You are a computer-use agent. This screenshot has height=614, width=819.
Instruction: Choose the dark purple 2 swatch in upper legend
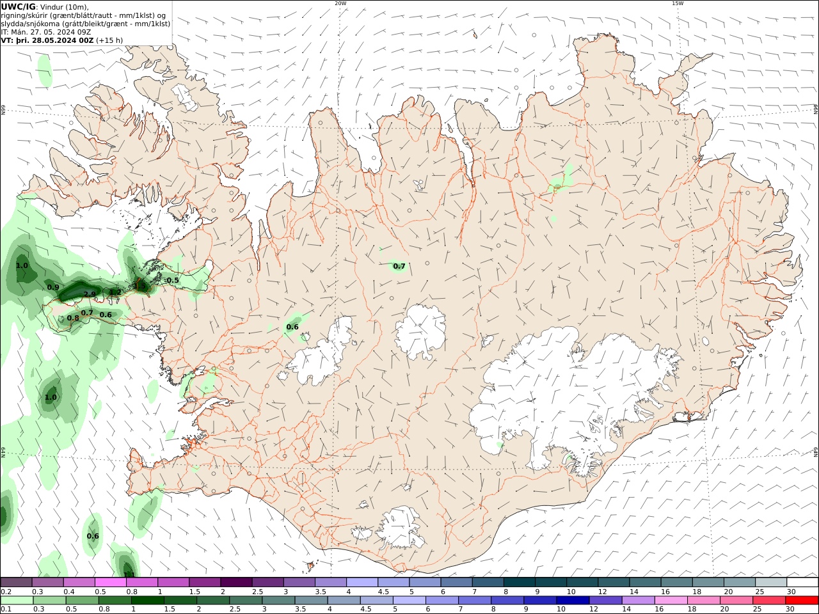tap(236, 582)
